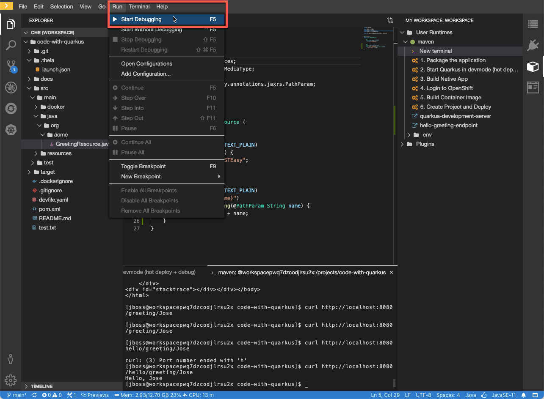The height and width of the screenshot is (399, 544).
Task: Click Ln 5, Col 29 in status bar
Action: (385, 395)
